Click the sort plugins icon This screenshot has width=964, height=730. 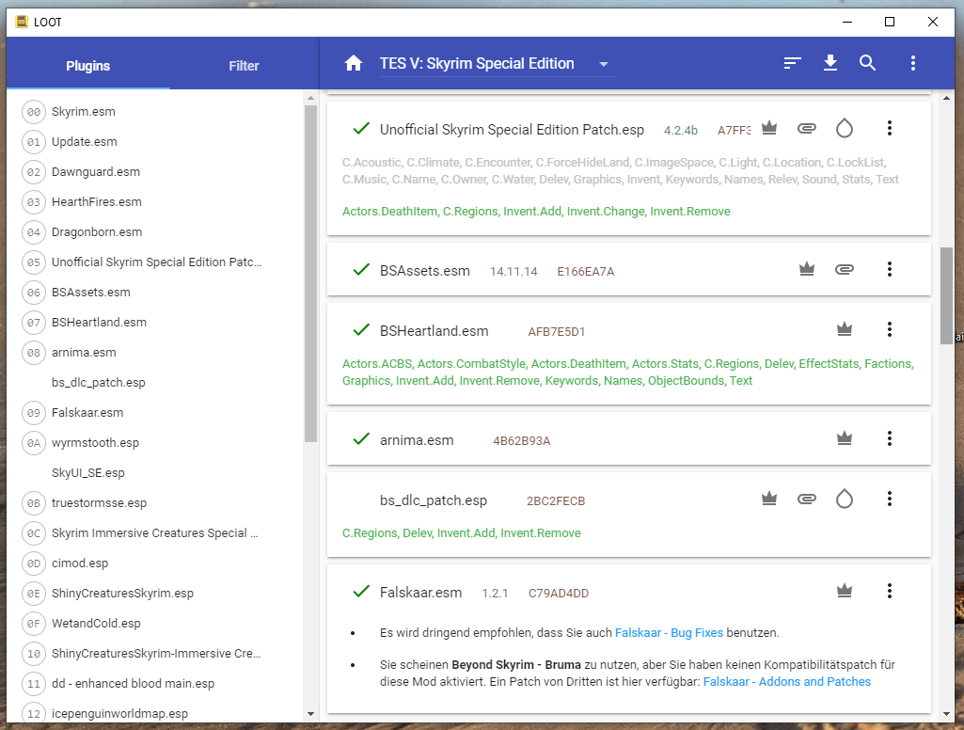[793, 63]
